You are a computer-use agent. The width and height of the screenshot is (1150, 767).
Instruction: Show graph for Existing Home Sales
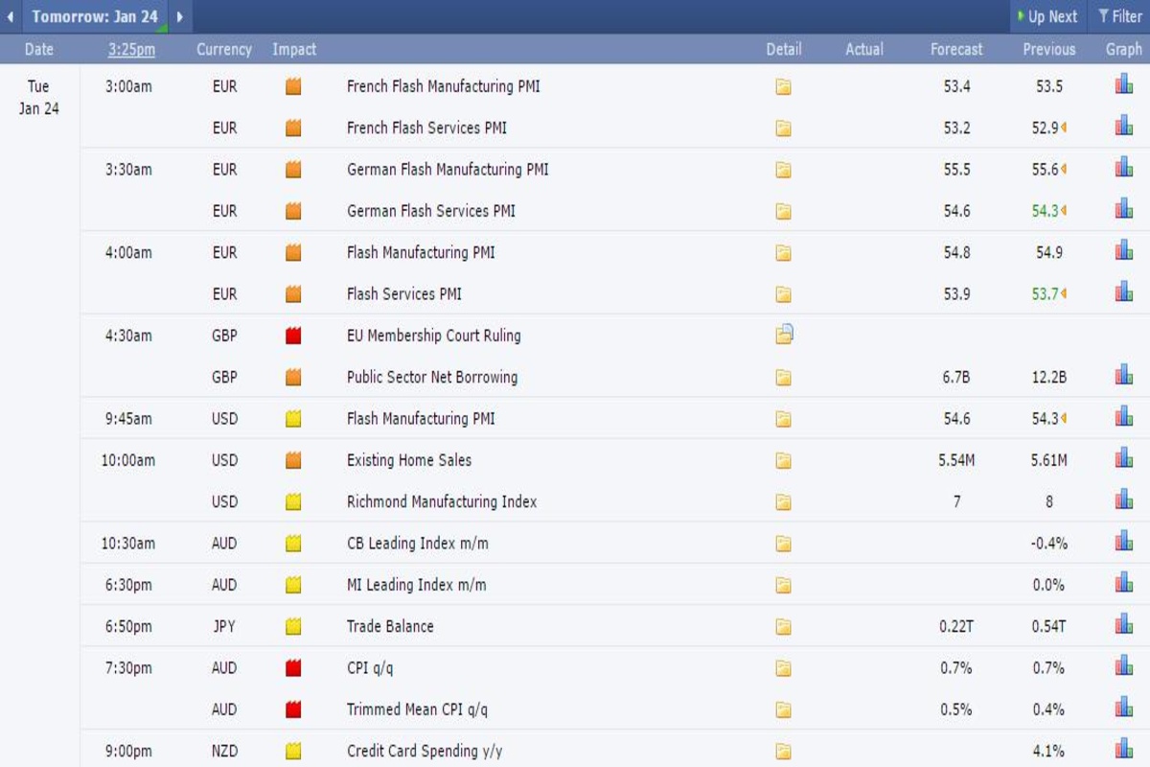[1123, 458]
